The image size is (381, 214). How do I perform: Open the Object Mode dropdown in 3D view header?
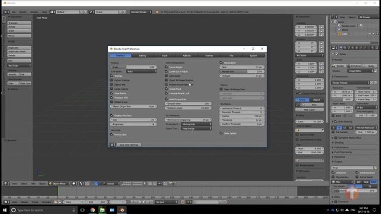60,184
